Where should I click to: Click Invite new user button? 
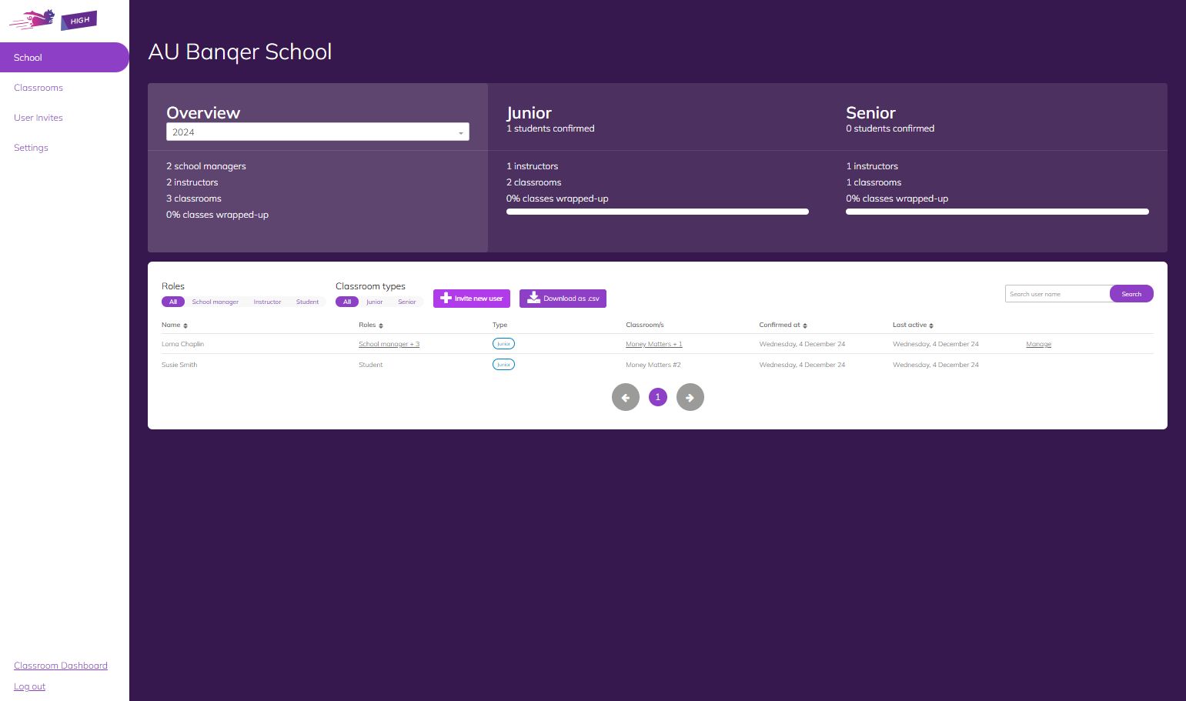pos(472,299)
